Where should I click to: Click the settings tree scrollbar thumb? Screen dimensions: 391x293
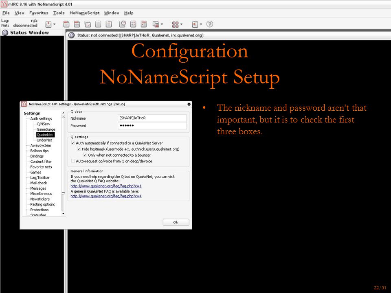click(x=64, y=155)
